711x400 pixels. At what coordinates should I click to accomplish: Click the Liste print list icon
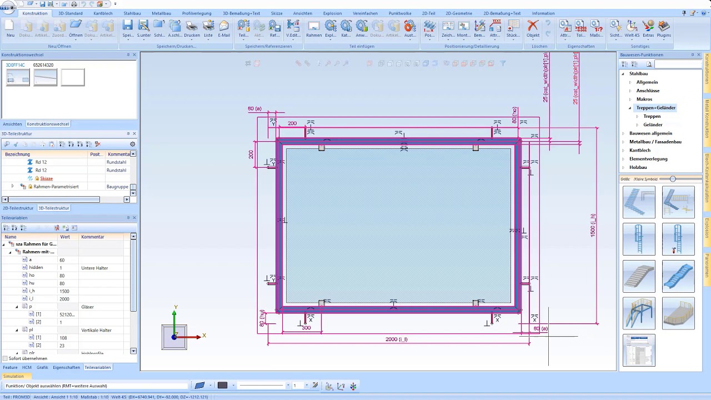(208, 26)
